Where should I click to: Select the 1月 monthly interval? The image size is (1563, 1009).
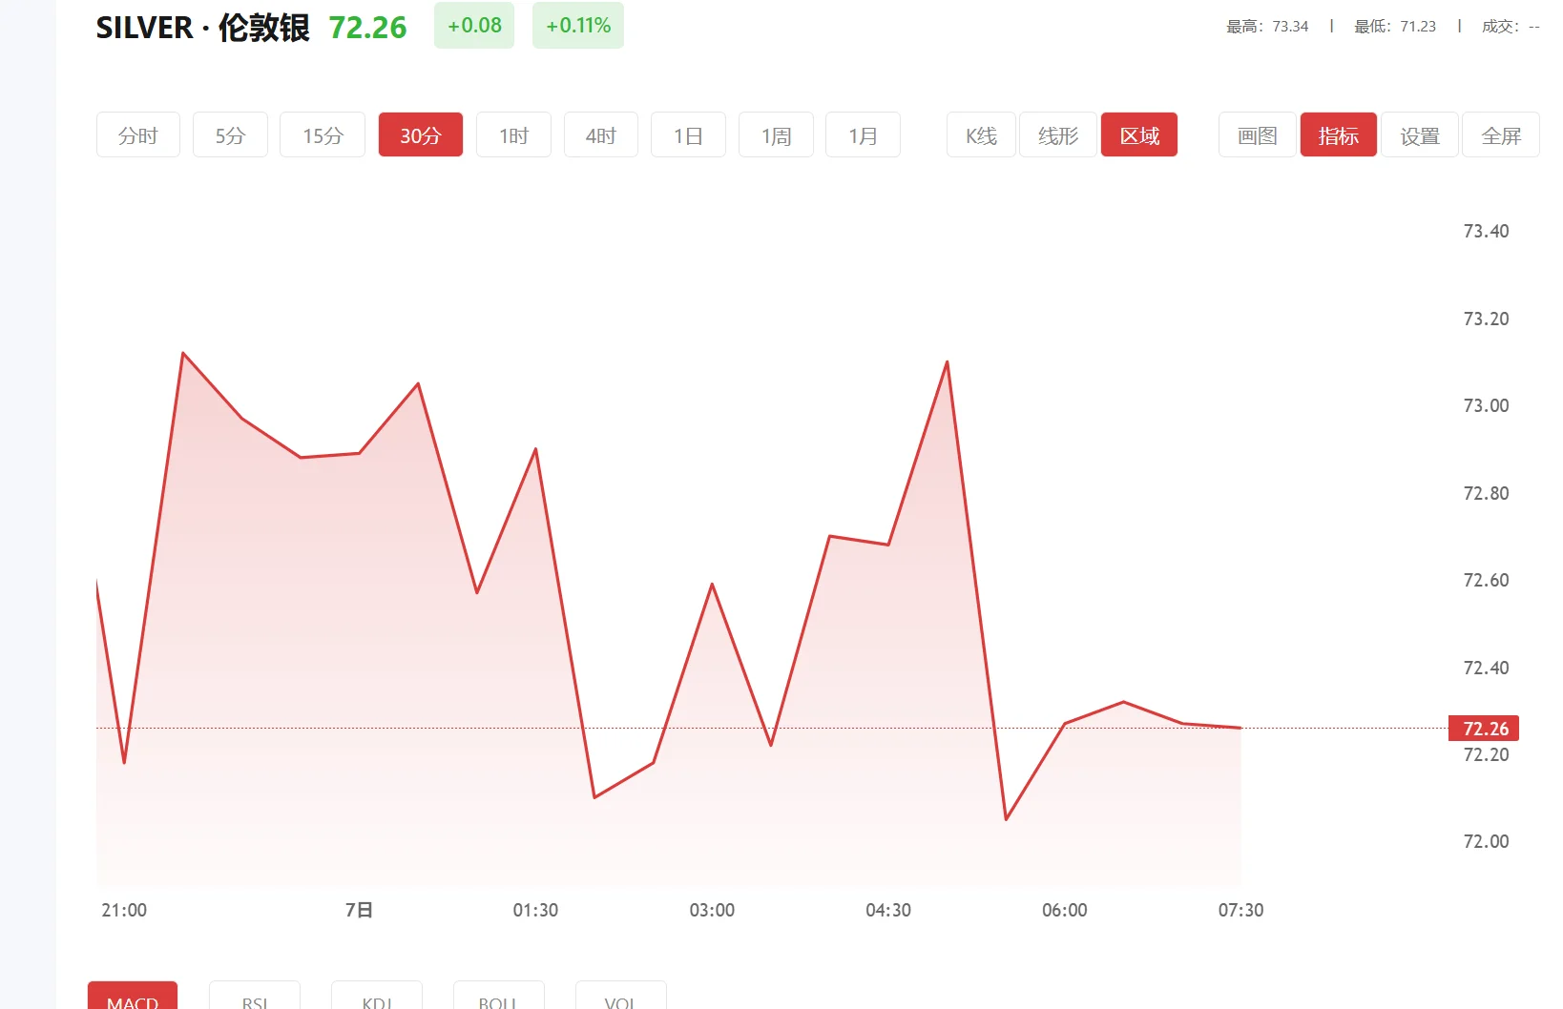(x=863, y=134)
